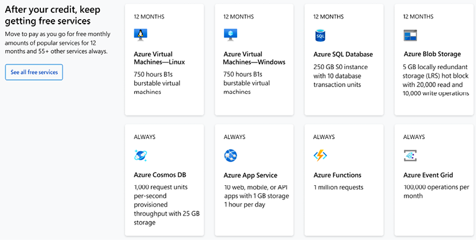476x240 pixels.
Task: Click the Azure App Service globe icon
Action: click(x=230, y=156)
